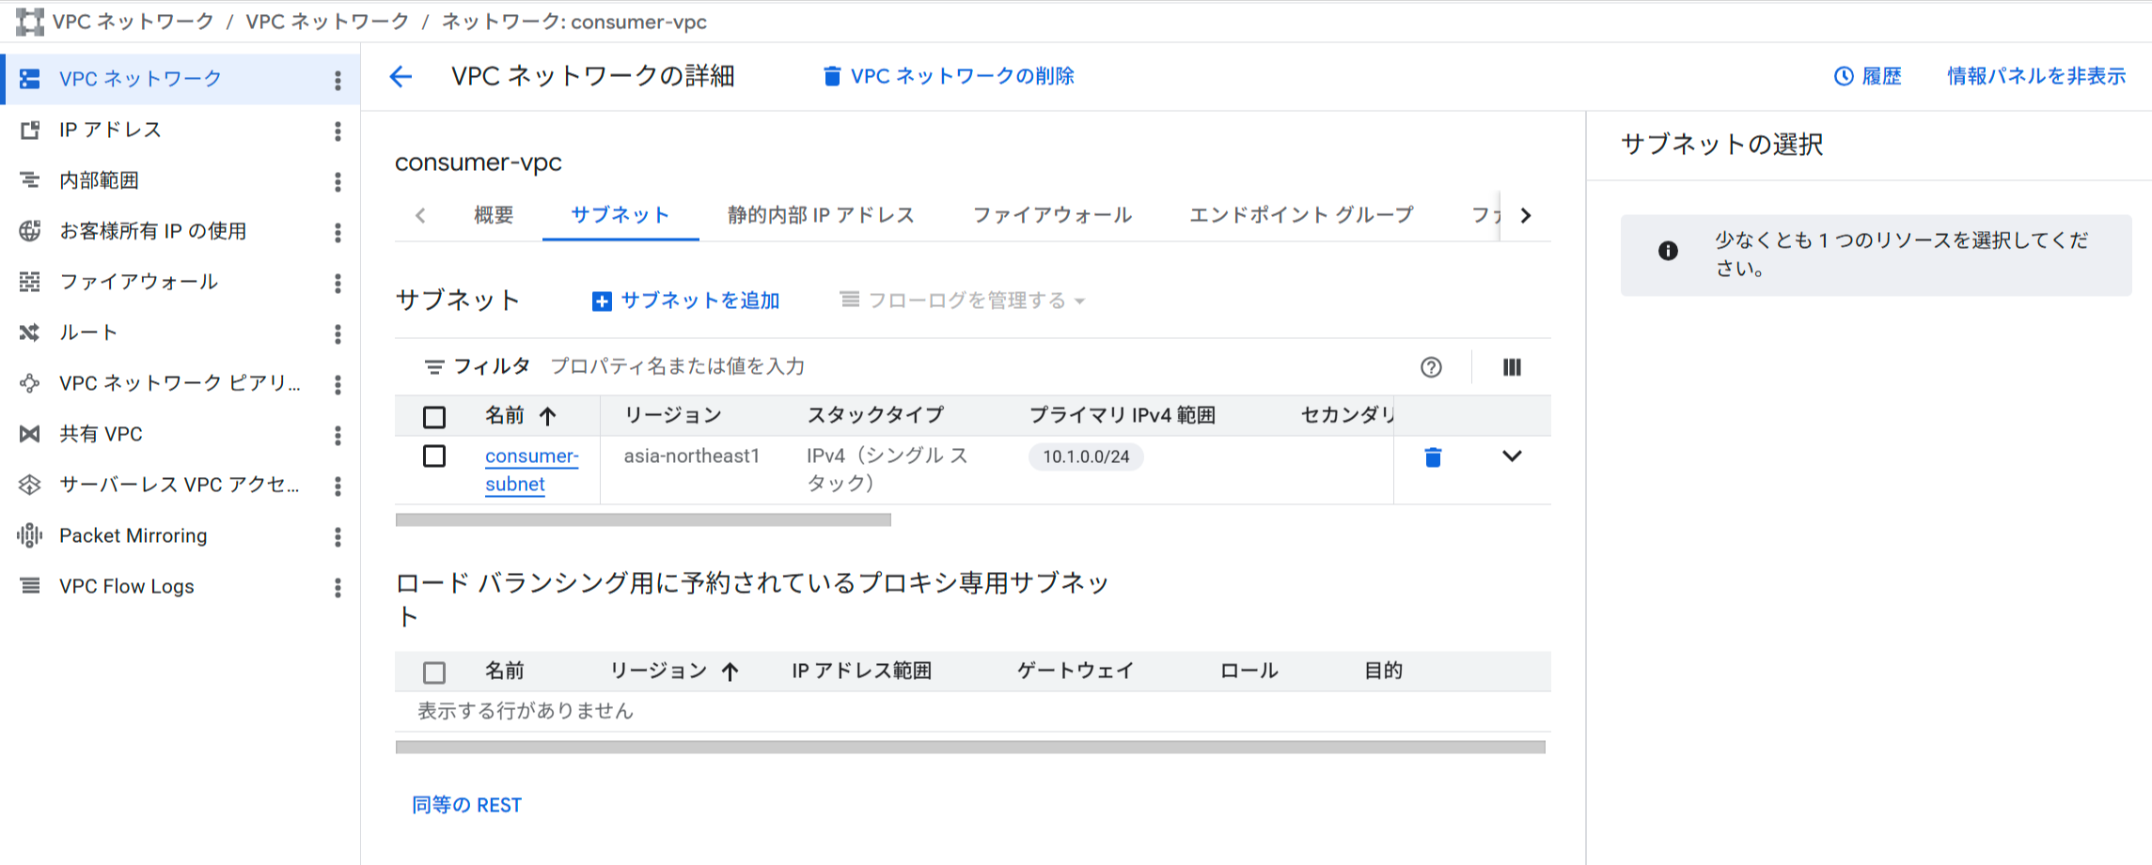This screenshot has width=2152, height=865.
Task: Open more options for Packet Mirroring item
Action: [x=338, y=537]
